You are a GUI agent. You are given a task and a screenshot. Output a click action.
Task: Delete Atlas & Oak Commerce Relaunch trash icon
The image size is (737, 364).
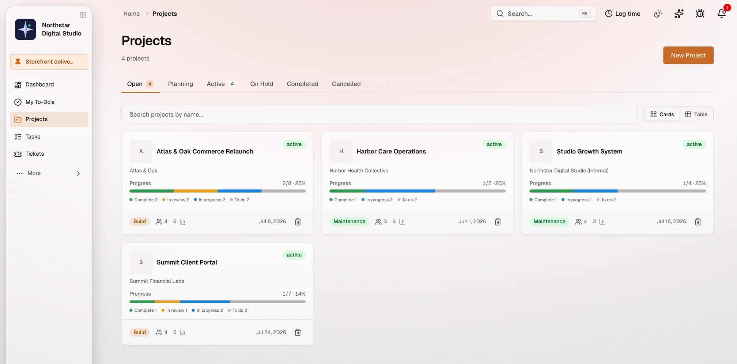(x=298, y=222)
